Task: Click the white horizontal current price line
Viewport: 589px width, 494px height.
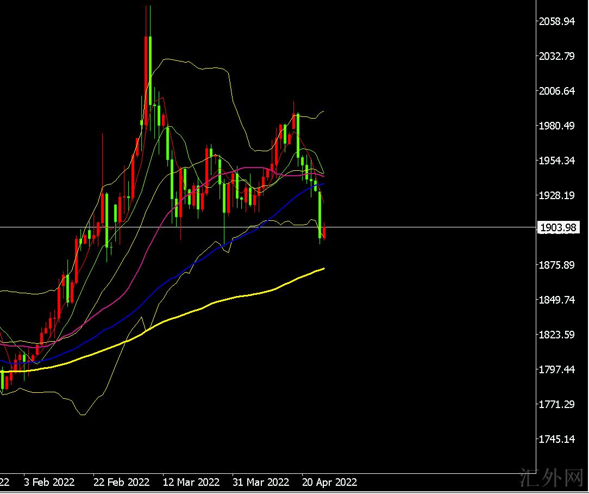Action: coord(408,227)
